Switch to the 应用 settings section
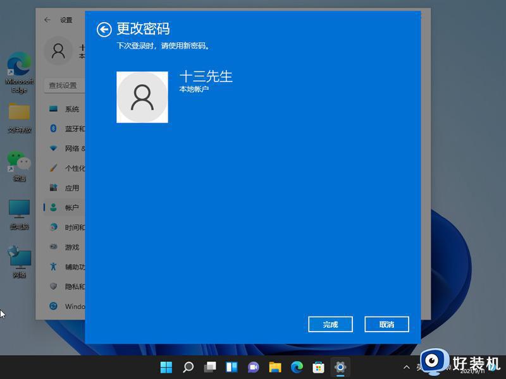Viewport: 506px width, 379px height. pyautogui.click(x=72, y=188)
